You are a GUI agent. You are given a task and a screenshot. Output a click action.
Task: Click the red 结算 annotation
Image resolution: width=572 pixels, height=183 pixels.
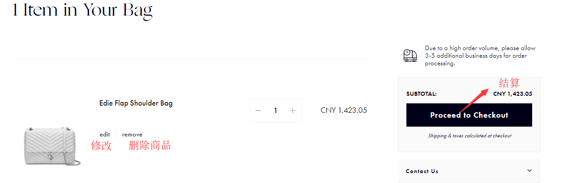tap(509, 83)
